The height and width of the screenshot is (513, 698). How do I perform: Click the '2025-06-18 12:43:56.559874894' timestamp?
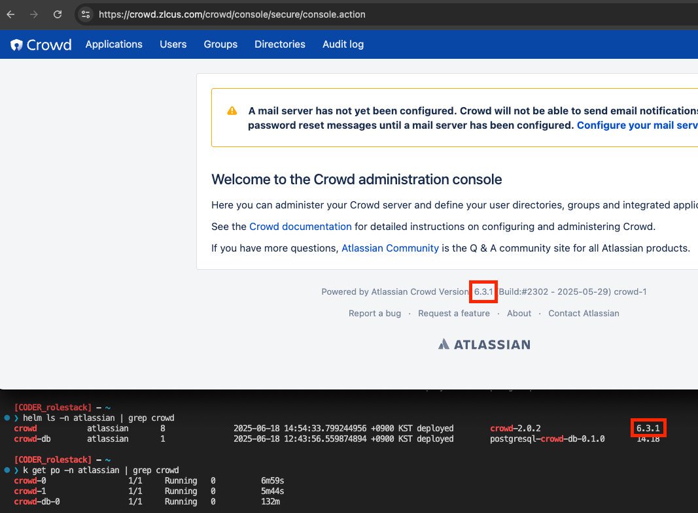click(299, 439)
